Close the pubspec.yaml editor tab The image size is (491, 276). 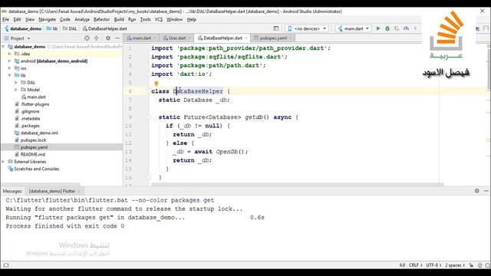click(291, 38)
